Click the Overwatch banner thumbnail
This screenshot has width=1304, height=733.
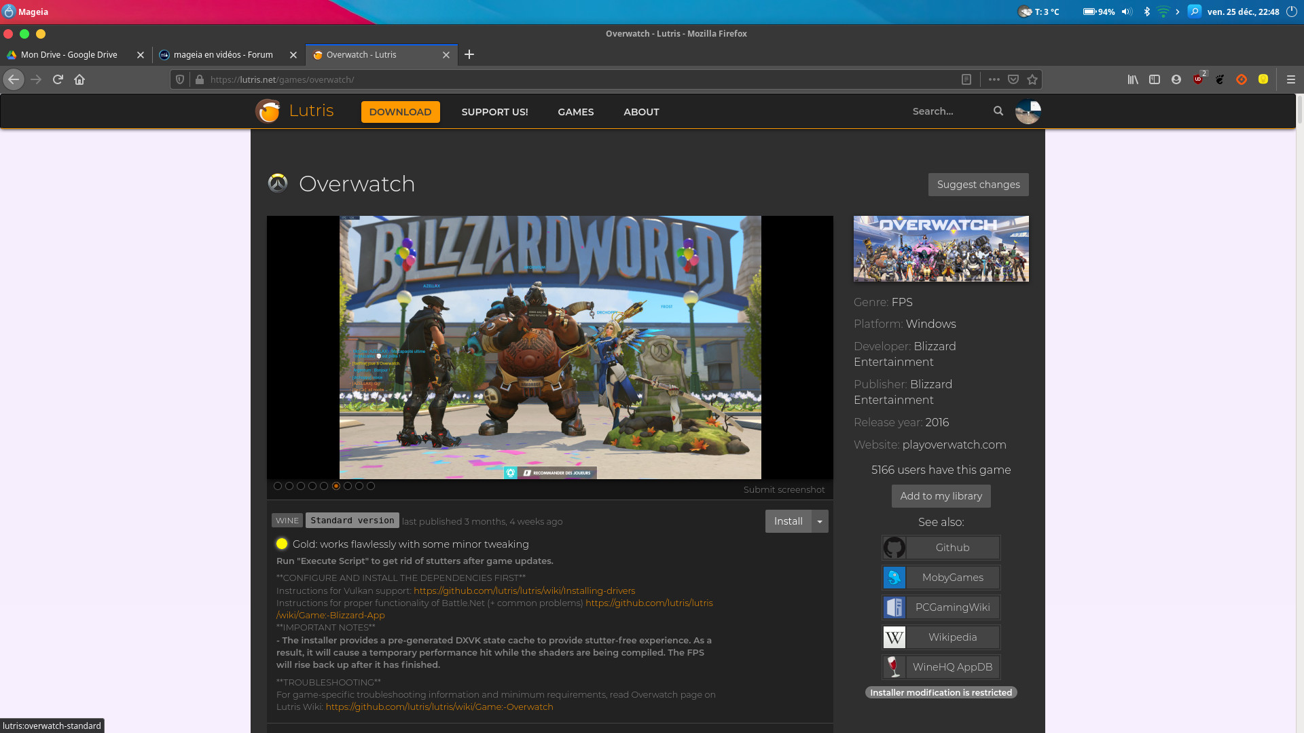[x=941, y=248]
